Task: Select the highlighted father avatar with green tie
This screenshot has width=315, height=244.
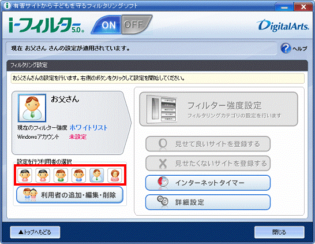Action: coord(96,175)
